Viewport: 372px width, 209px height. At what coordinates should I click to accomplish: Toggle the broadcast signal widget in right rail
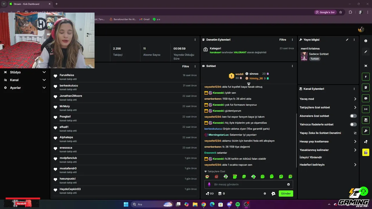[x=366, y=109]
